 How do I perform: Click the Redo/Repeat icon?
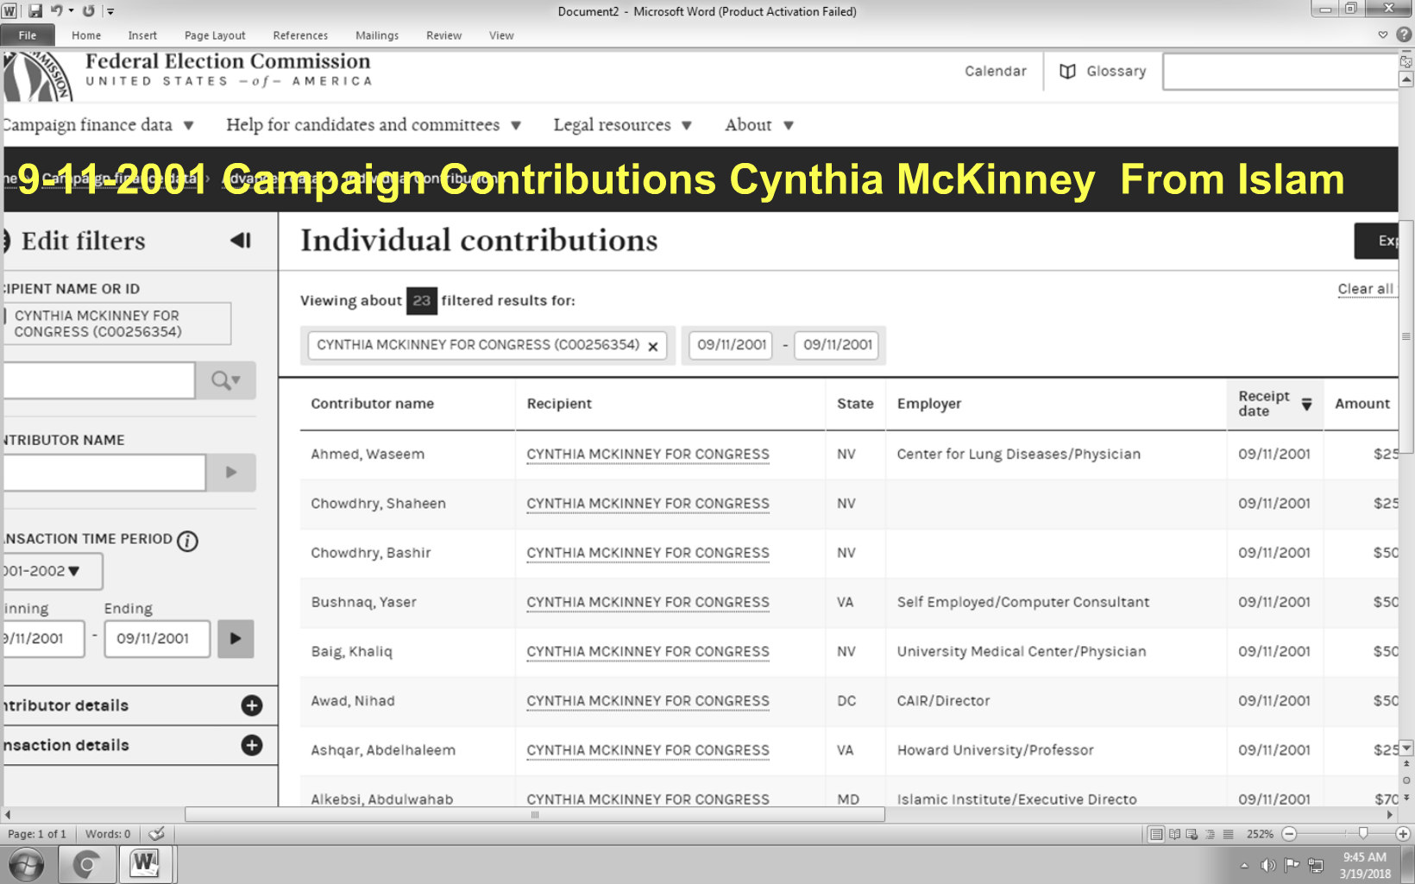88,11
